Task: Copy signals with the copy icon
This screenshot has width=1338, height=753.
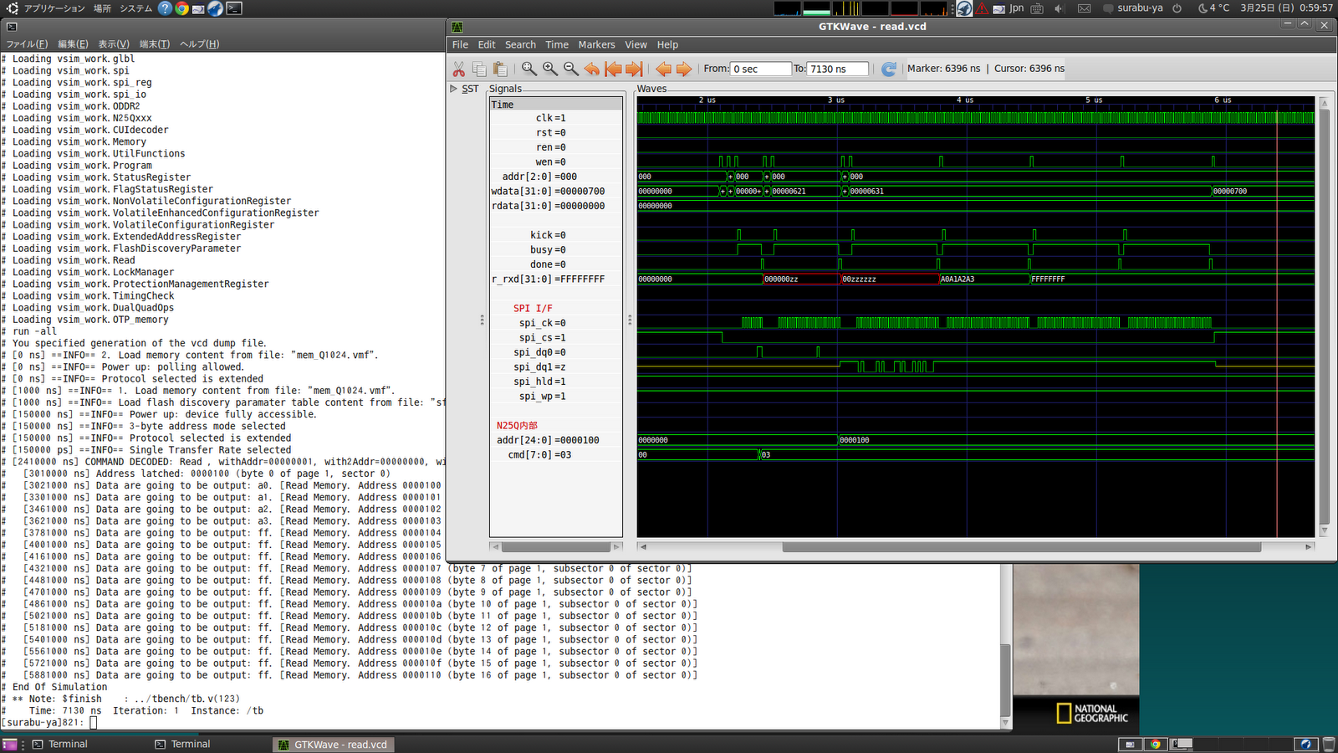Action: click(x=479, y=69)
